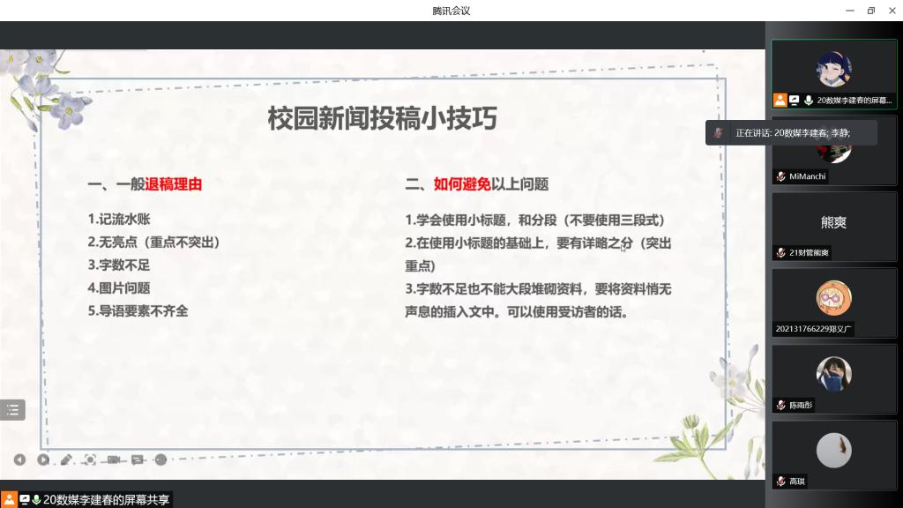This screenshot has height=508, width=903.
Task: Click the muted mic icon beside 陈雨彤
Action: 780,405
